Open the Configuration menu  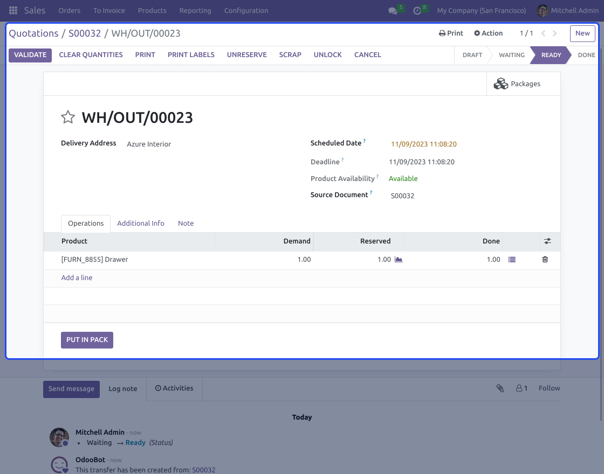pos(246,10)
